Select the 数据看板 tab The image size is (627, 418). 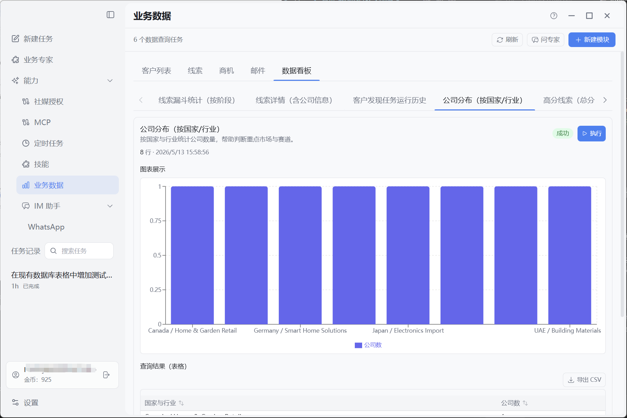(297, 71)
